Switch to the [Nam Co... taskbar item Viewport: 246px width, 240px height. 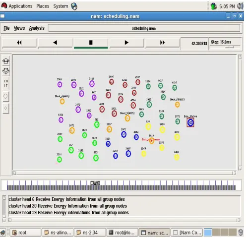187,233
